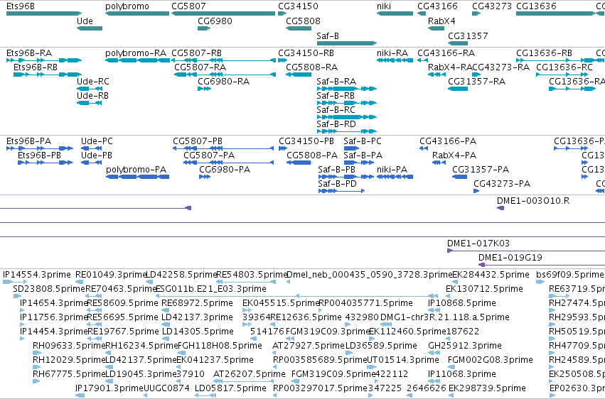The image size is (605, 399).
Task: Click the SD23808.5prime EST
Action: (17, 296)
